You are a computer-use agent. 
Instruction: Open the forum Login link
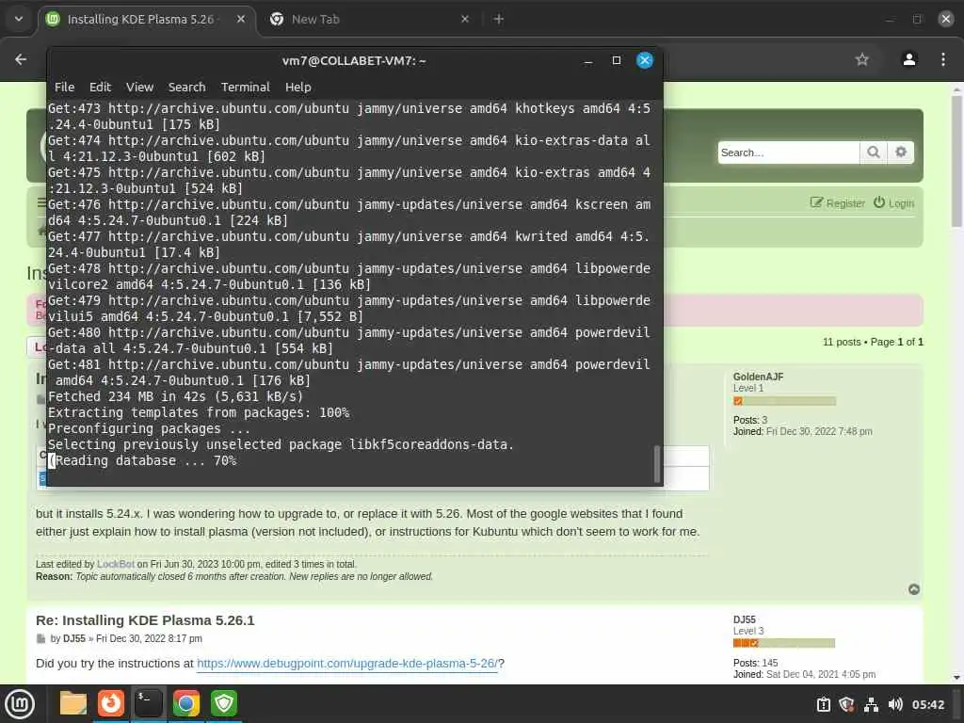[x=894, y=203]
